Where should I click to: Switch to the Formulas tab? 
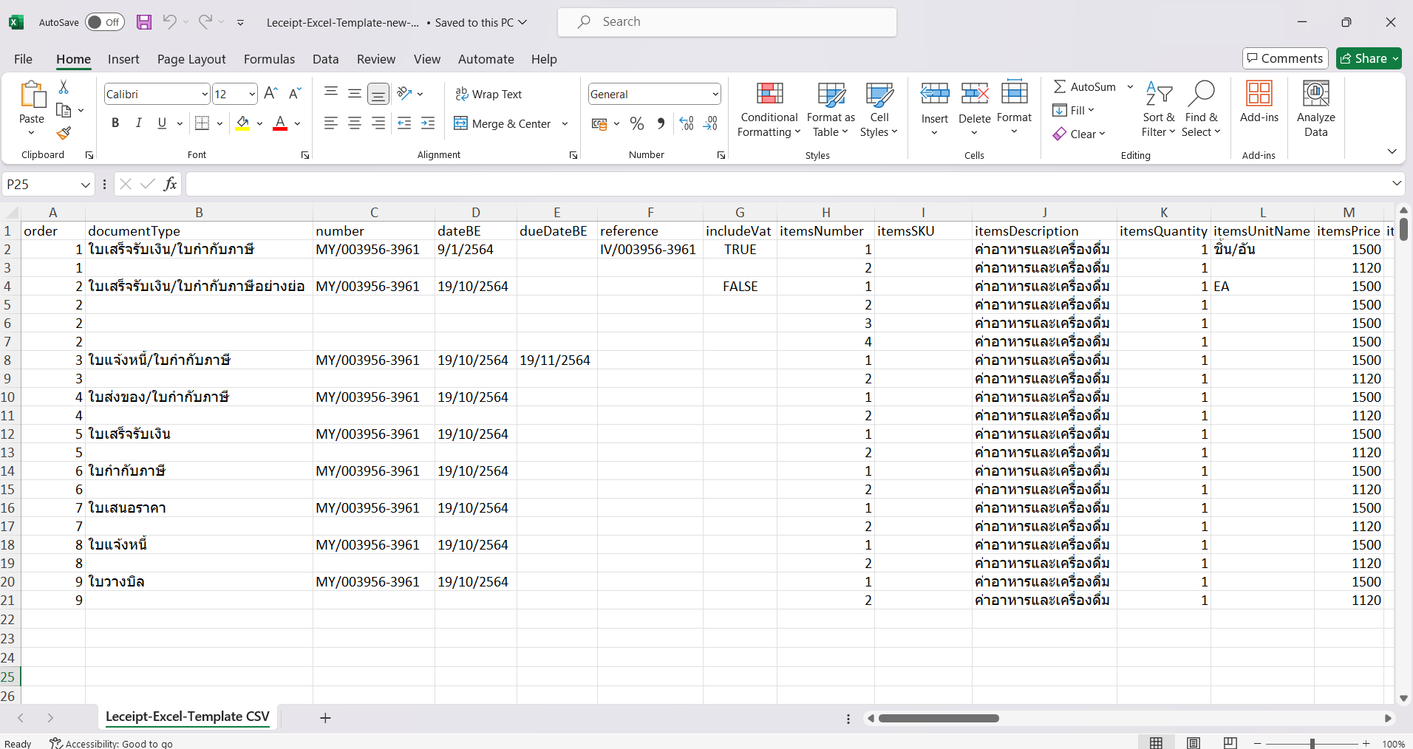pyautogui.click(x=269, y=59)
